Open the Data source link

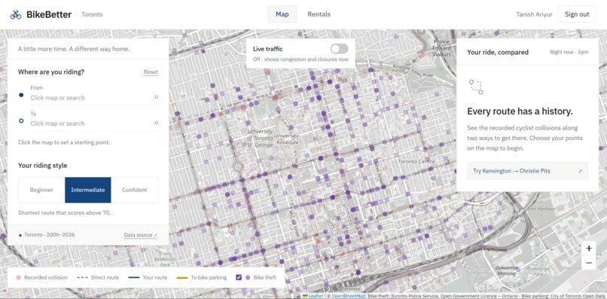tap(141, 235)
